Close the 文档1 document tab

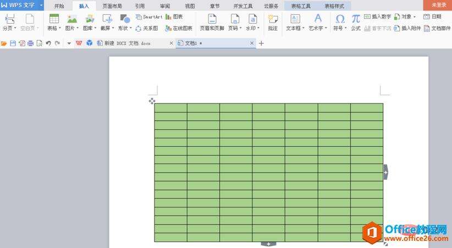[252, 43]
